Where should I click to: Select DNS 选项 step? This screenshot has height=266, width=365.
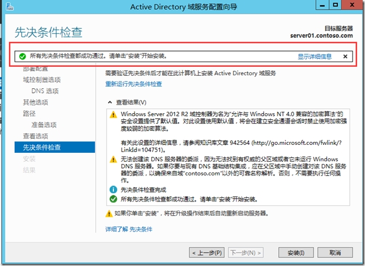(x=45, y=91)
